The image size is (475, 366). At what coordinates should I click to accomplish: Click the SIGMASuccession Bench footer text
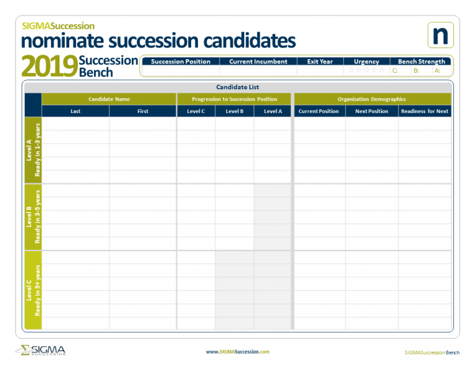click(x=432, y=352)
